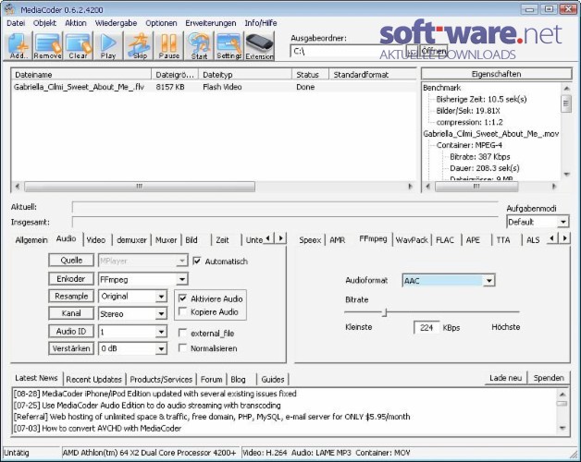The height and width of the screenshot is (462, 581).
Task: Click the Dateiname column header
Action: 81,75
